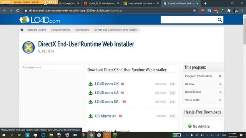
Task: Download from the US Mirror #1 link
Action: [x=106, y=116]
